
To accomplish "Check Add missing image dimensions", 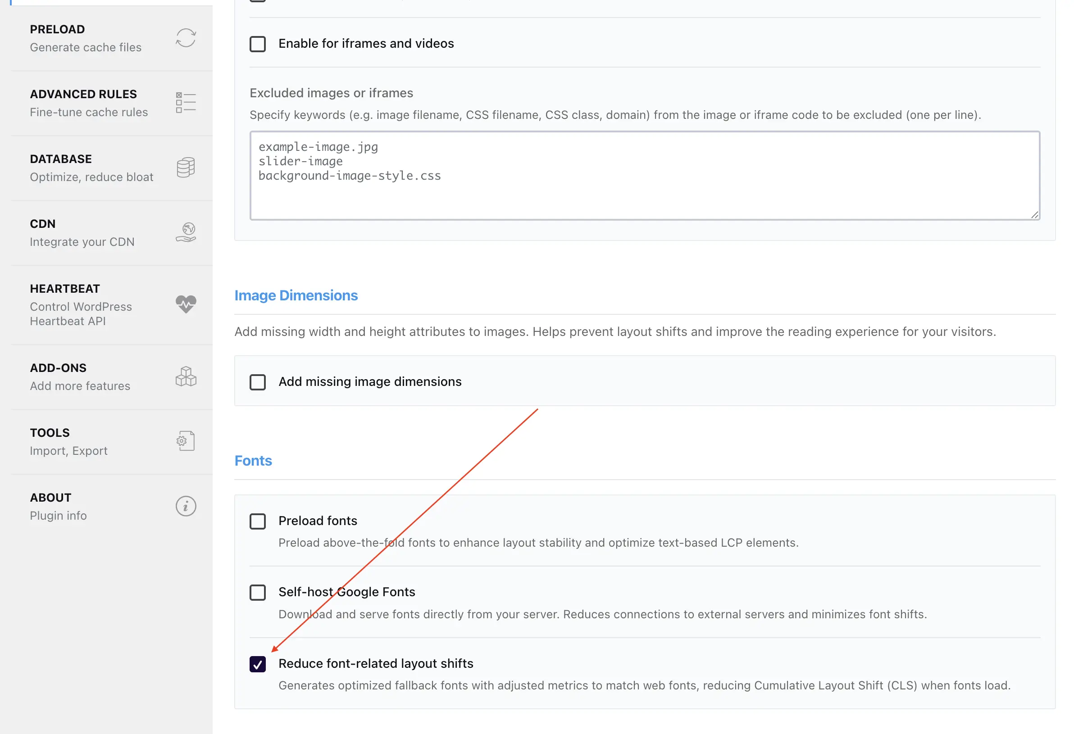I will (x=257, y=382).
